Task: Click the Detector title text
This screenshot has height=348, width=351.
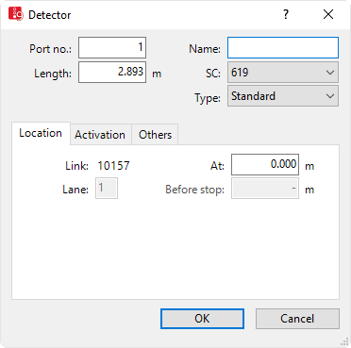Action: [x=50, y=15]
